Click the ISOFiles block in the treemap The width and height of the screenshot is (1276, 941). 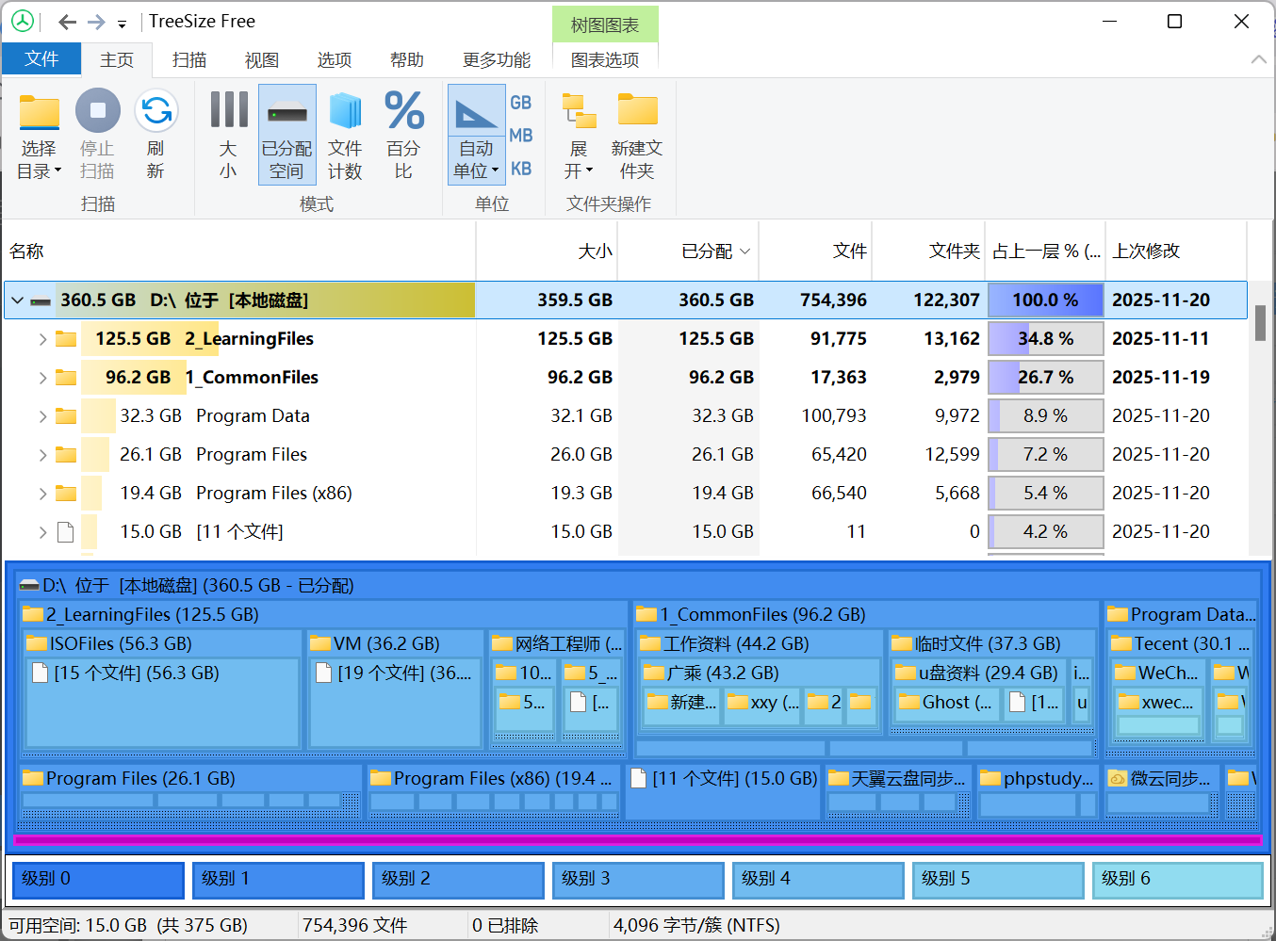pyautogui.click(x=121, y=644)
